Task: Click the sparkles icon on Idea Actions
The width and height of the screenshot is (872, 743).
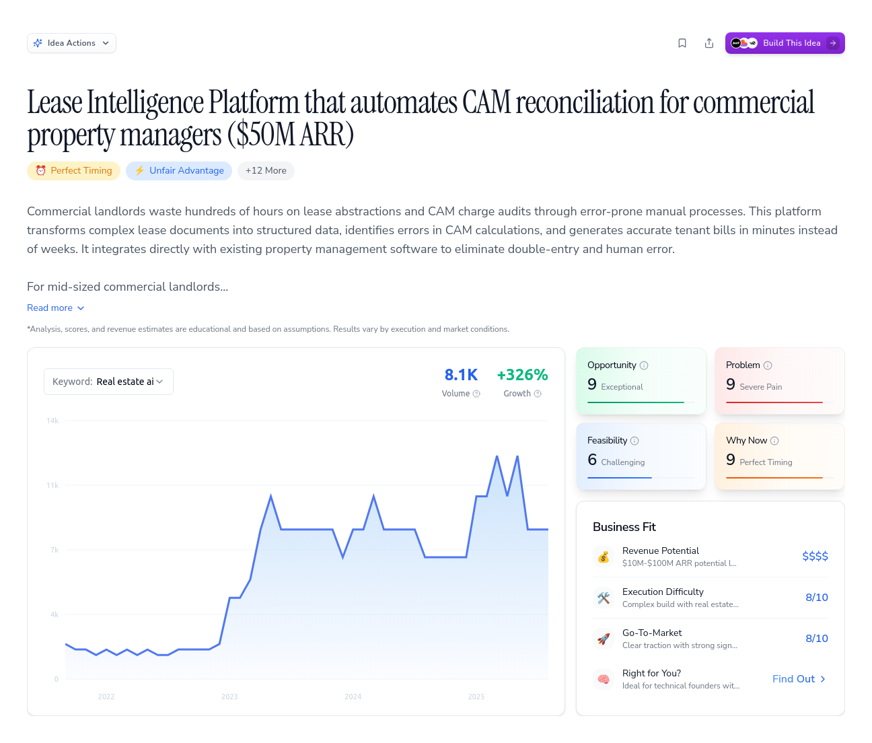Action: [38, 42]
